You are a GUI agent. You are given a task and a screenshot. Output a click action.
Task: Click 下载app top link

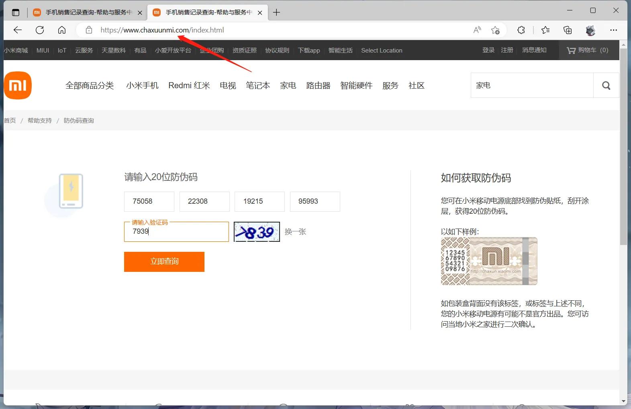point(309,51)
